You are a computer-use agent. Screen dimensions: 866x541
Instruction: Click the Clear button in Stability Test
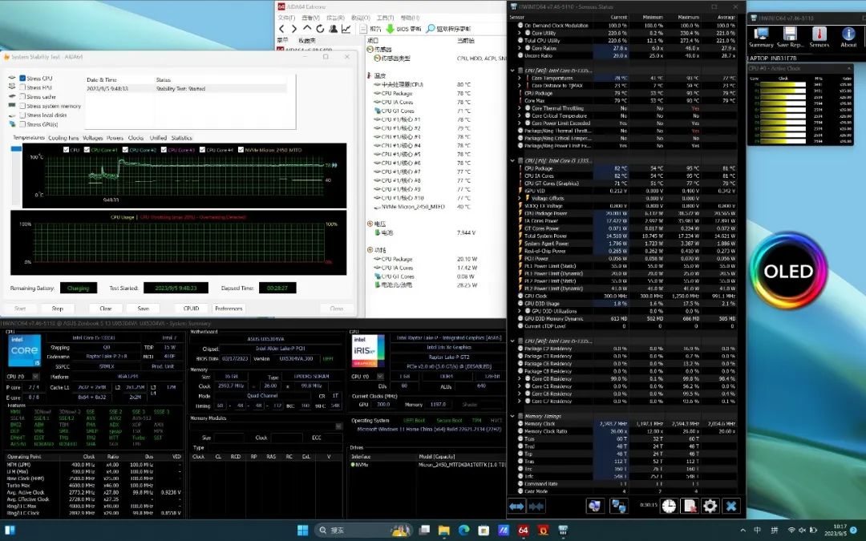click(106, 309)
